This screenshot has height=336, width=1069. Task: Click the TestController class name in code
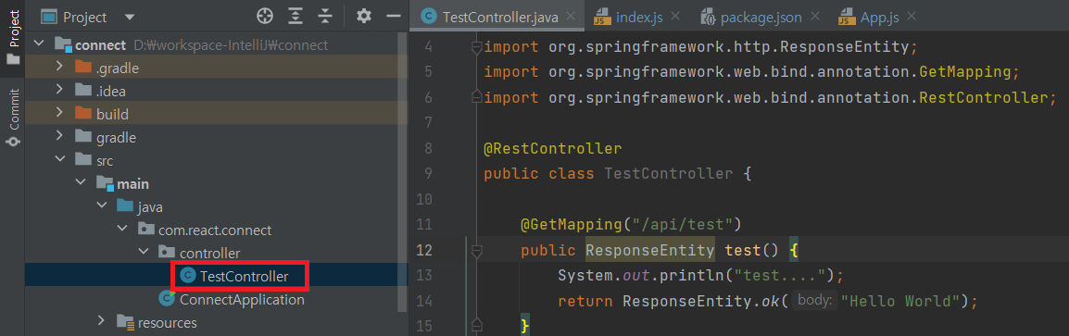(668, 174)
